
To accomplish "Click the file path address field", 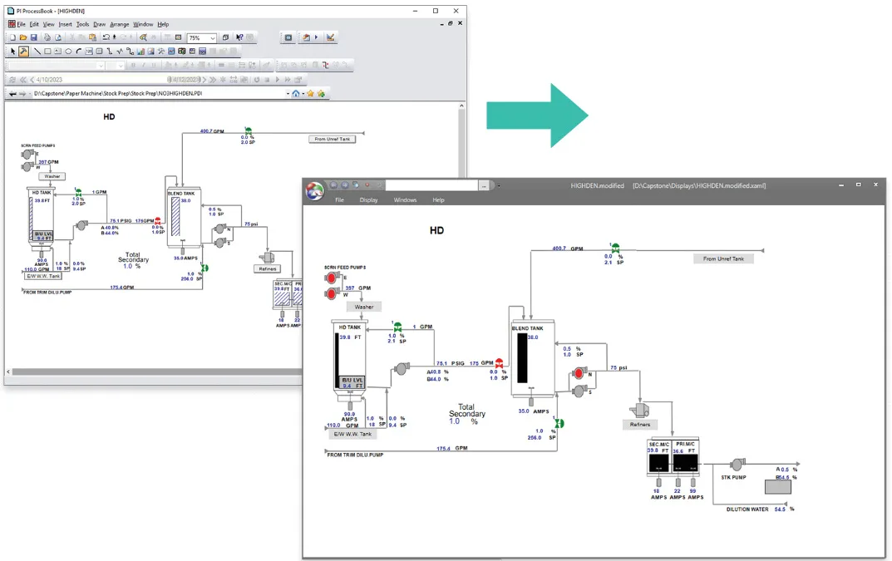I will coord(158,94).
